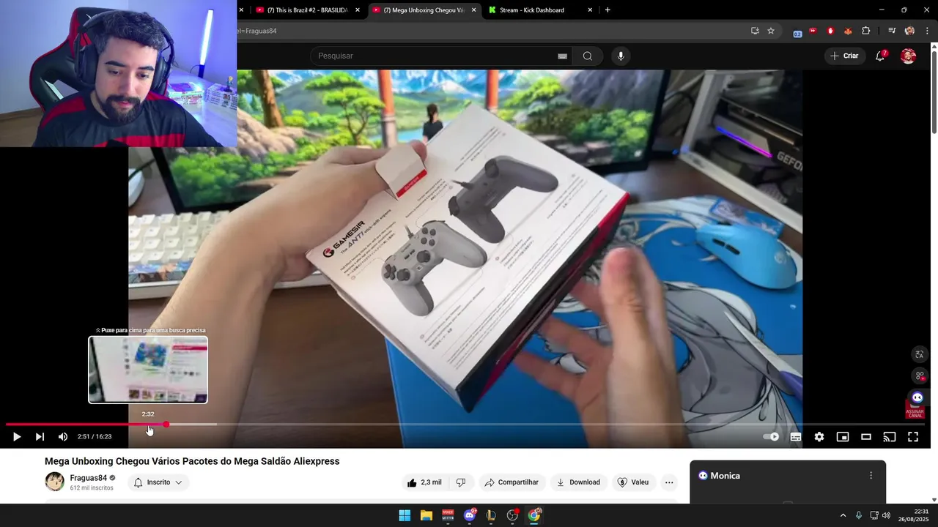Open the Monica floating assistant icon
This screenshot has height=527, width=938.
pos(917,397)
